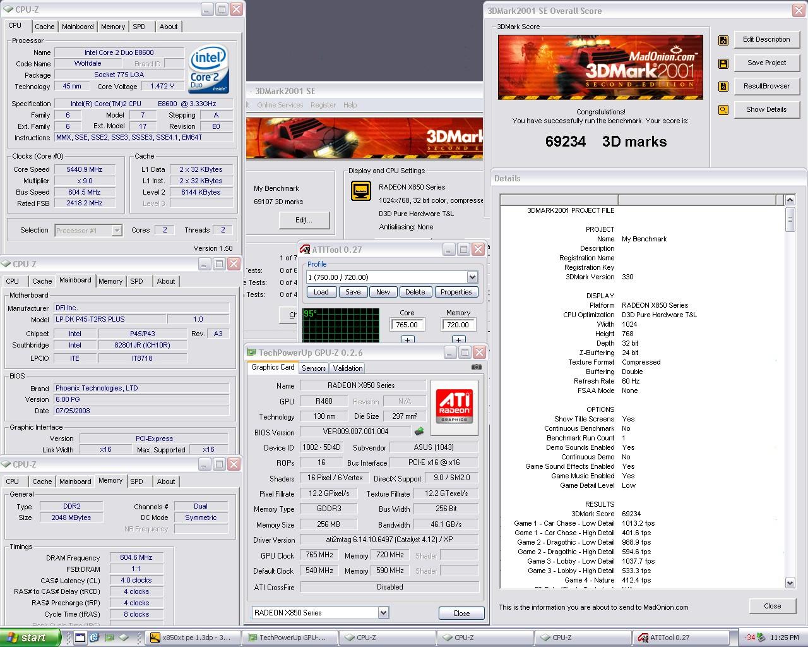Click the Details list vertical scrollbar thumb

coord(790,220)
